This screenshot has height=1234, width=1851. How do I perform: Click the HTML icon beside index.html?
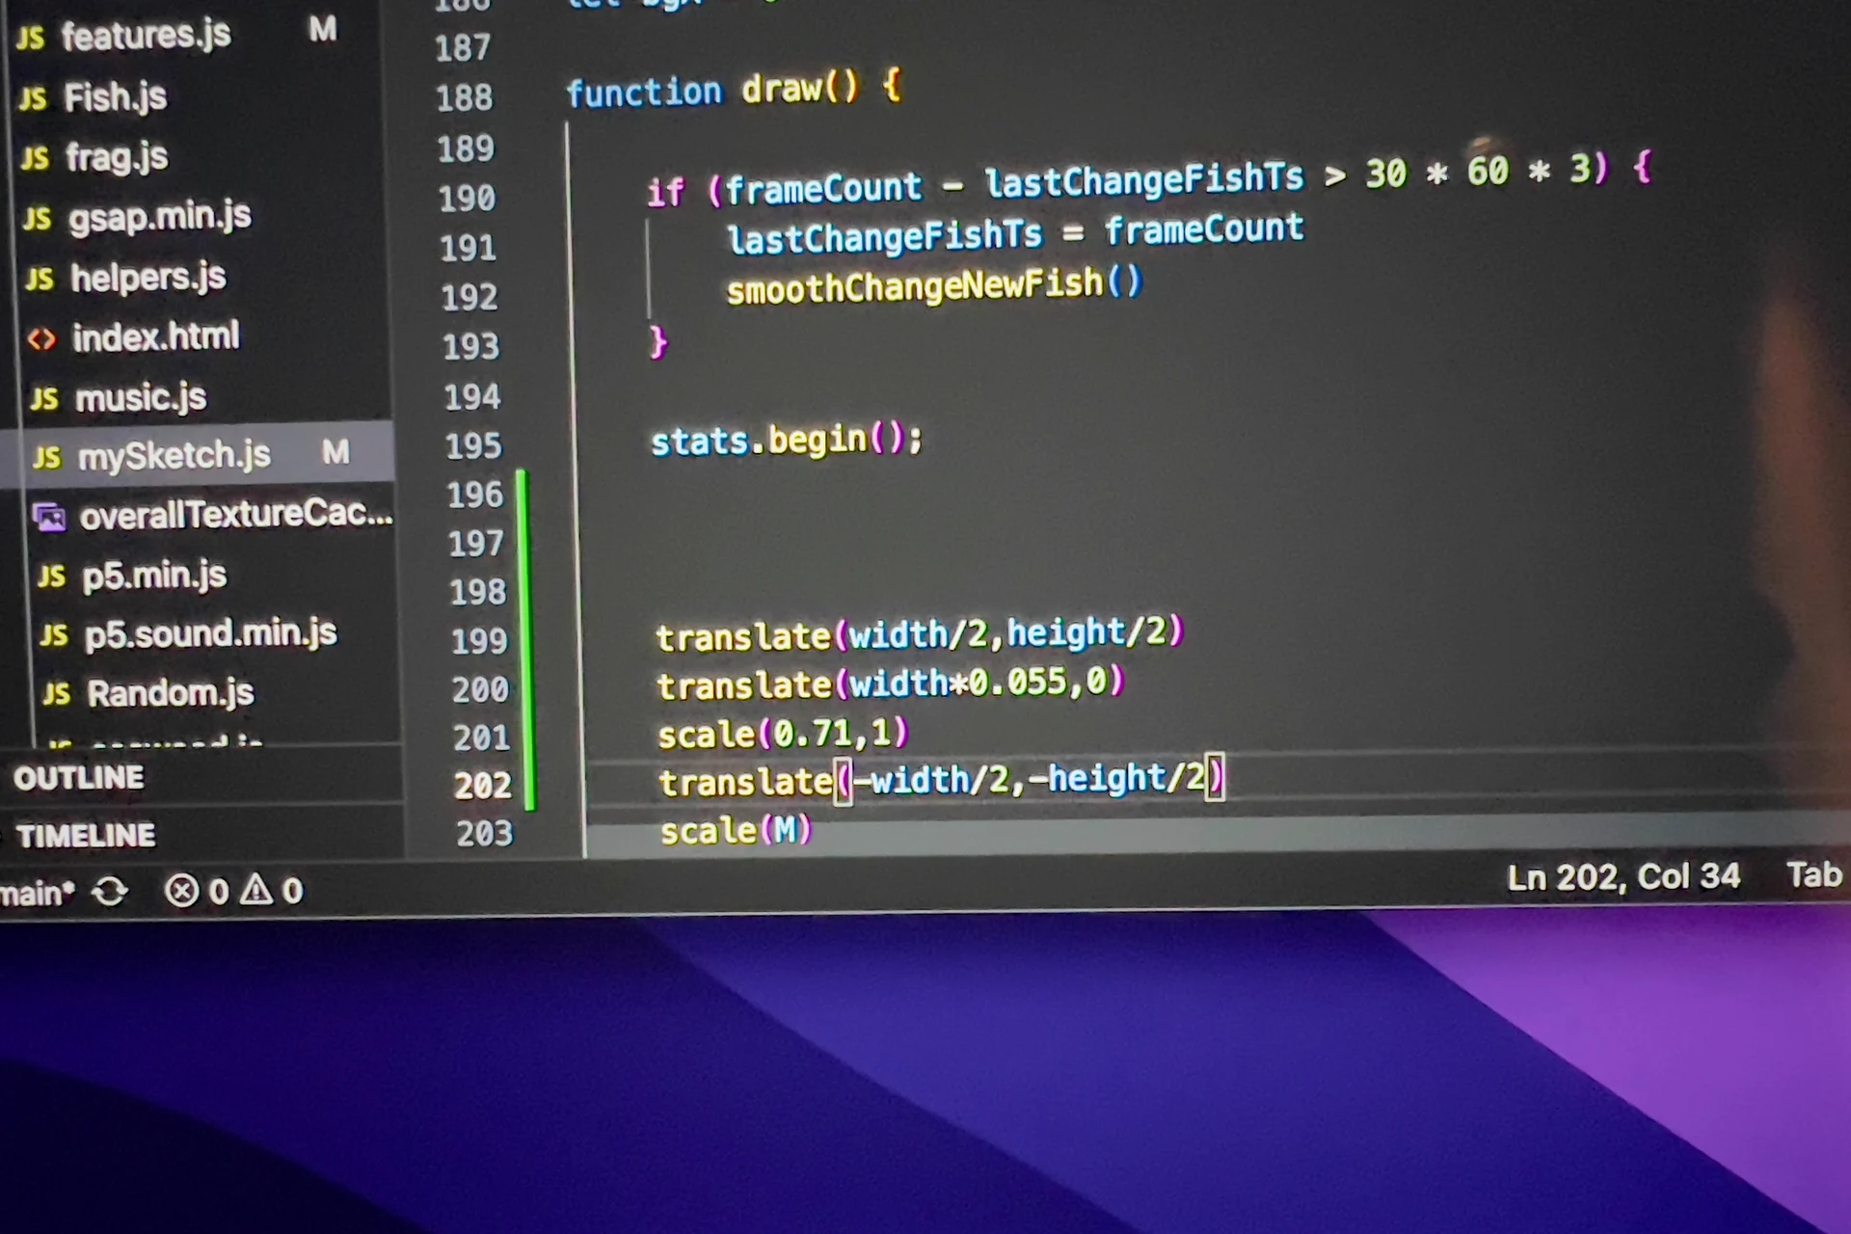(x=41, y=339)
